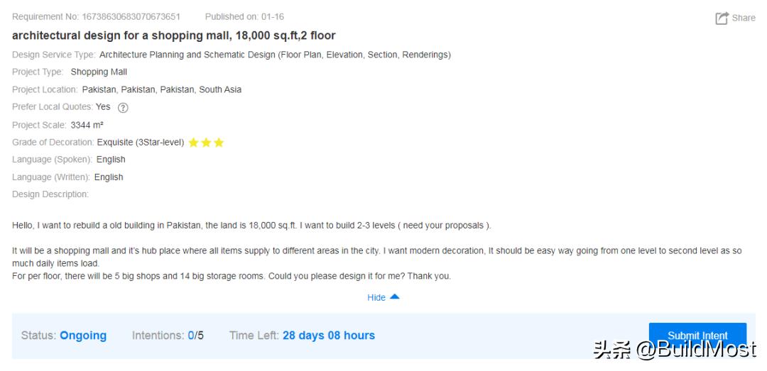767x371 pixels.
Task: Click the Ongoing status text
Action: [83, 336]
